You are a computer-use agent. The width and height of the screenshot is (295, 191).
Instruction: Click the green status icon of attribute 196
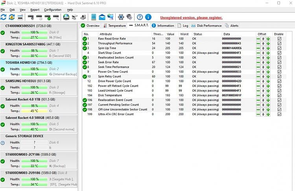click(x=85, y=100)
